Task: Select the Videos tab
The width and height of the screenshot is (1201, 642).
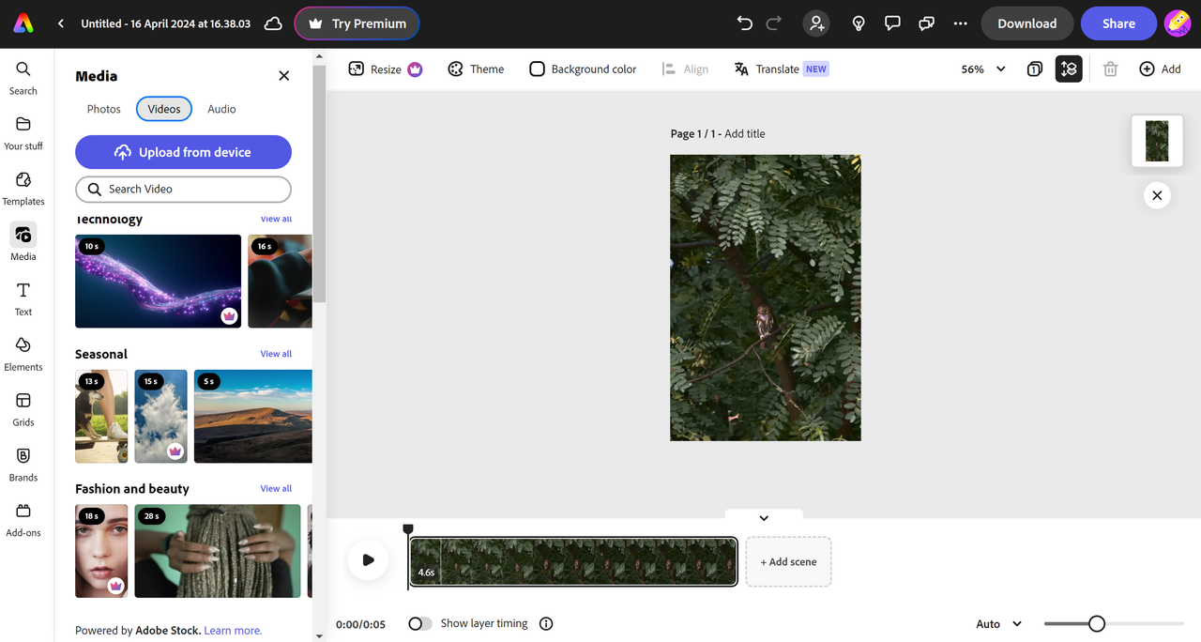Action: point(164,109)
